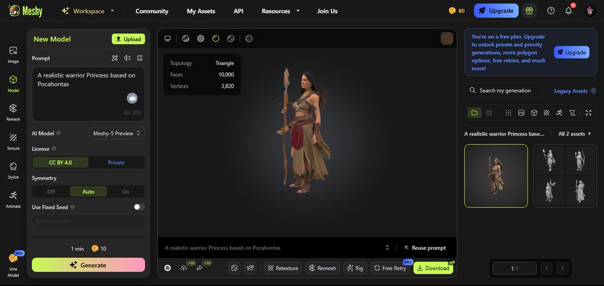This screenshot has width=604, height=286.
Task: Open the Remesh tool in the left sidebar
Action: point(13,112)
